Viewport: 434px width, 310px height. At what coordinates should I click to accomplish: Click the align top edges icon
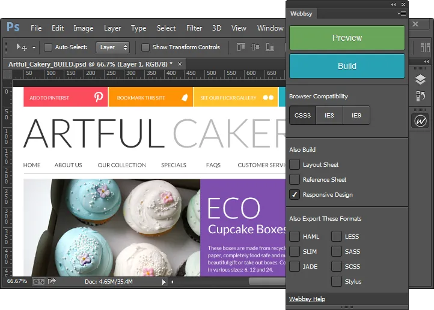coord(242,47)
